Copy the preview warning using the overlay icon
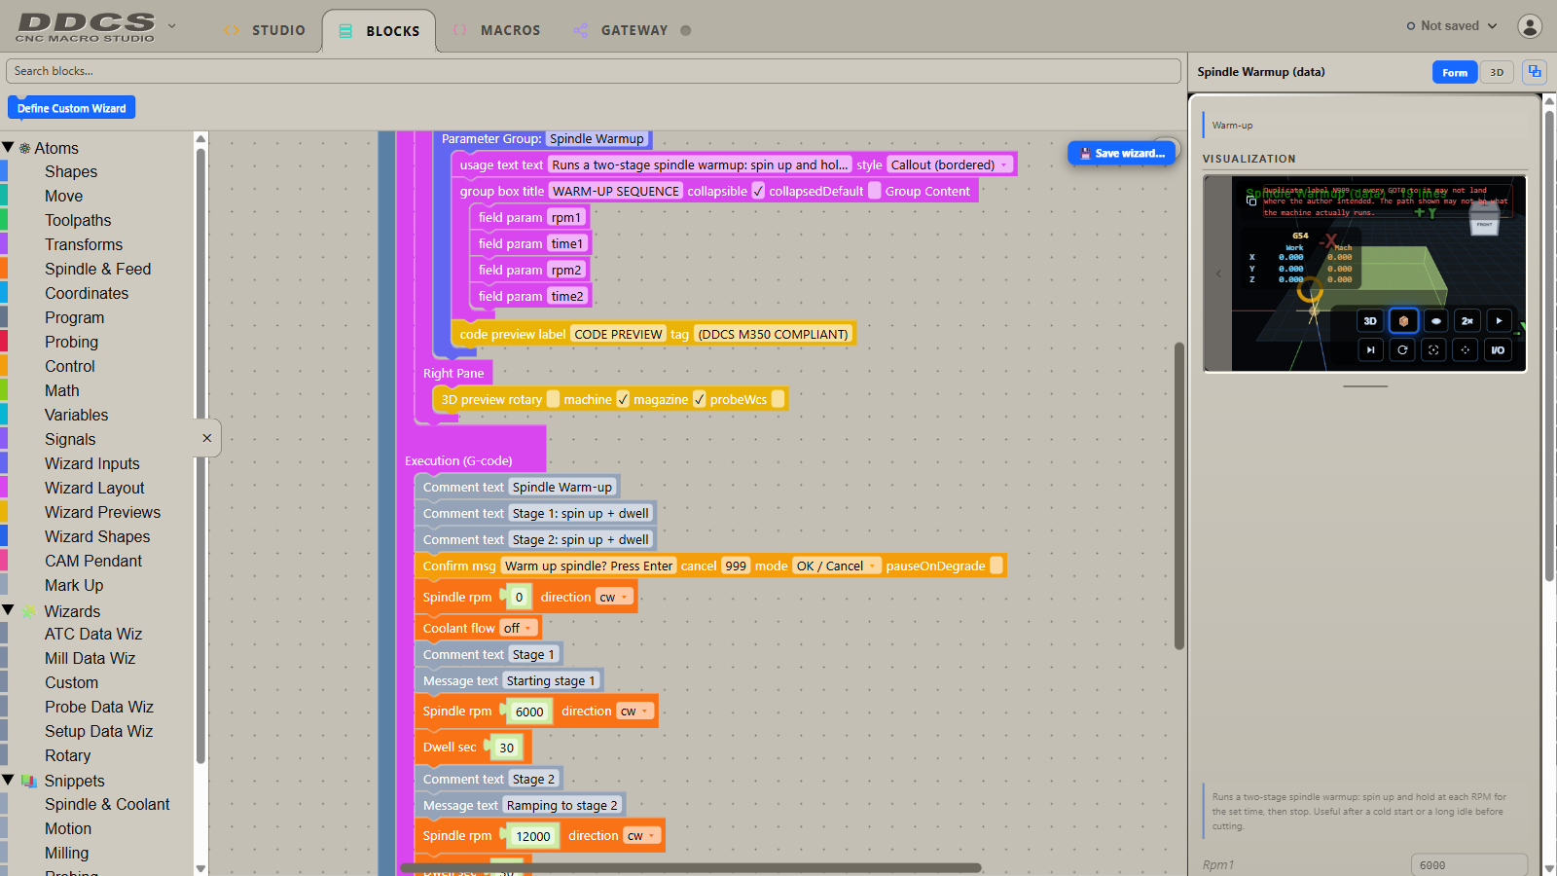1557x876 pixels. pyautogui.click(x=1251, y=201)
